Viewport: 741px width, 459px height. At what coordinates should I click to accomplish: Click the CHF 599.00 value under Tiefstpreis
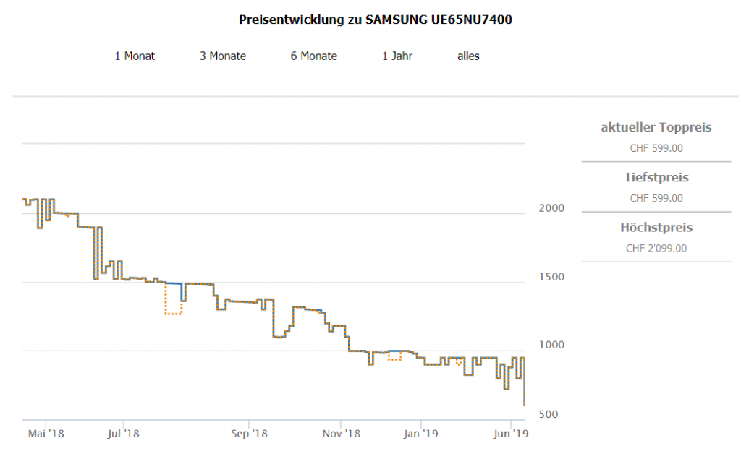coord(656,198)
